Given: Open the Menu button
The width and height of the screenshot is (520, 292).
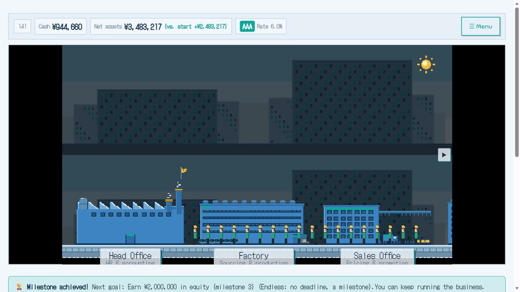Looking at the screenshot, I should point(480,26).
